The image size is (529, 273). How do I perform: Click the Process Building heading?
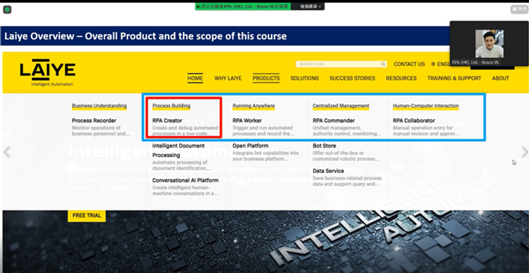[x=171, y=106]
